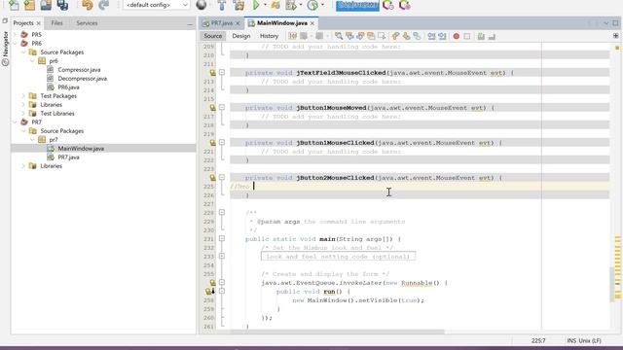
Task: Place cursor in main method signature line
Action: click(x=322, y=239)
